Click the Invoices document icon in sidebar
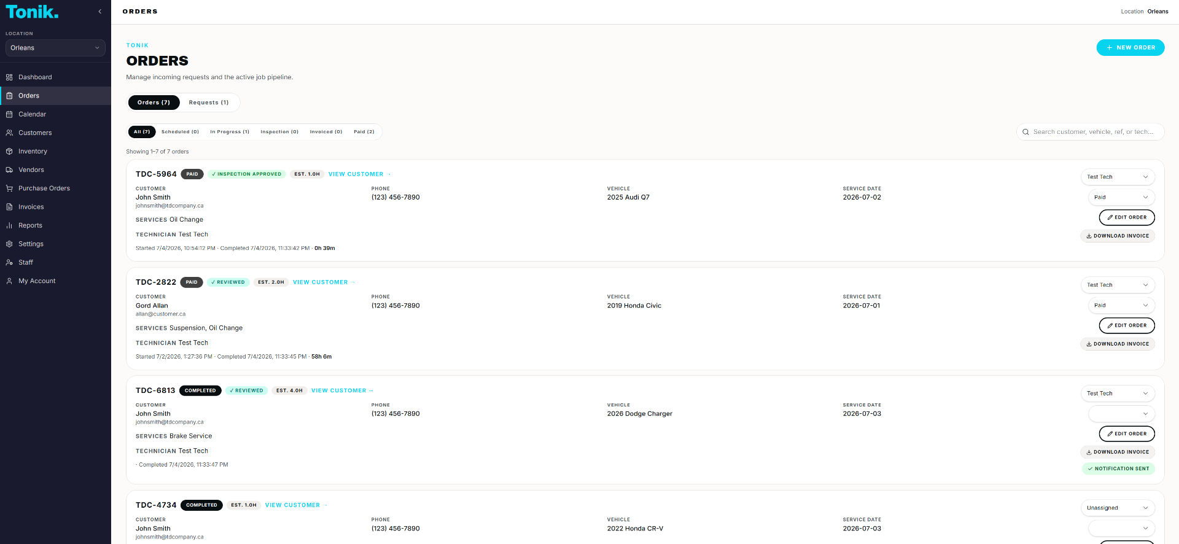 [x=9, y=207]
